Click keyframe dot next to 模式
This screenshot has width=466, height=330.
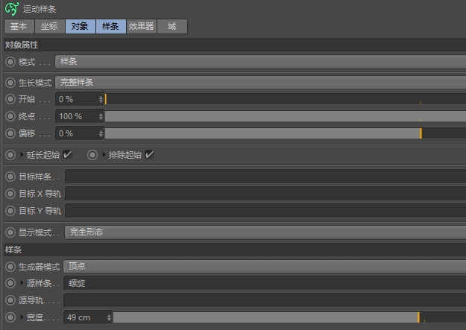(x=10, y=62)
